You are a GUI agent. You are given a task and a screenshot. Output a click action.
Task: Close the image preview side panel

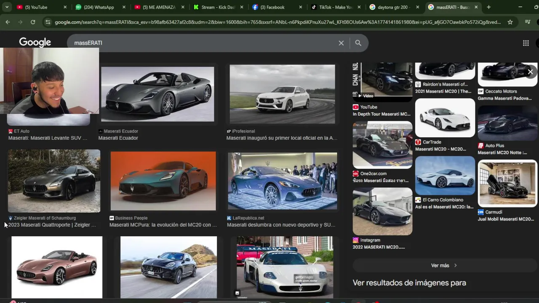pos(530,72)
